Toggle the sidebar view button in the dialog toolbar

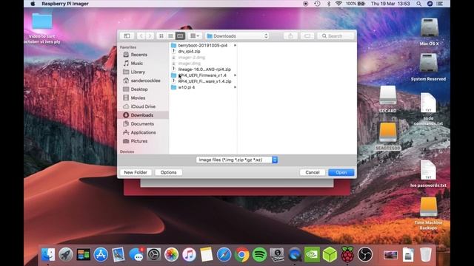(127, 36)
